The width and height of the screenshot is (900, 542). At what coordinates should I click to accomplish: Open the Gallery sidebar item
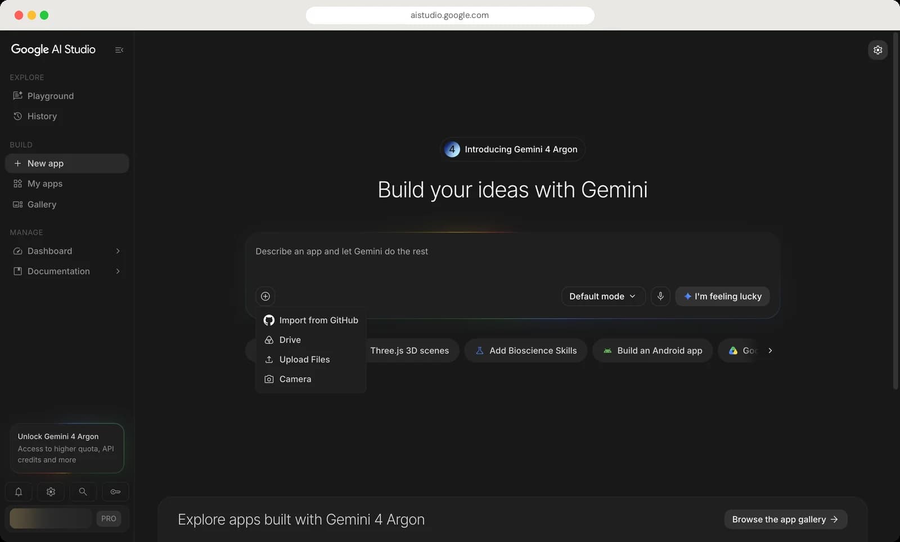click(x=67, y=204)
